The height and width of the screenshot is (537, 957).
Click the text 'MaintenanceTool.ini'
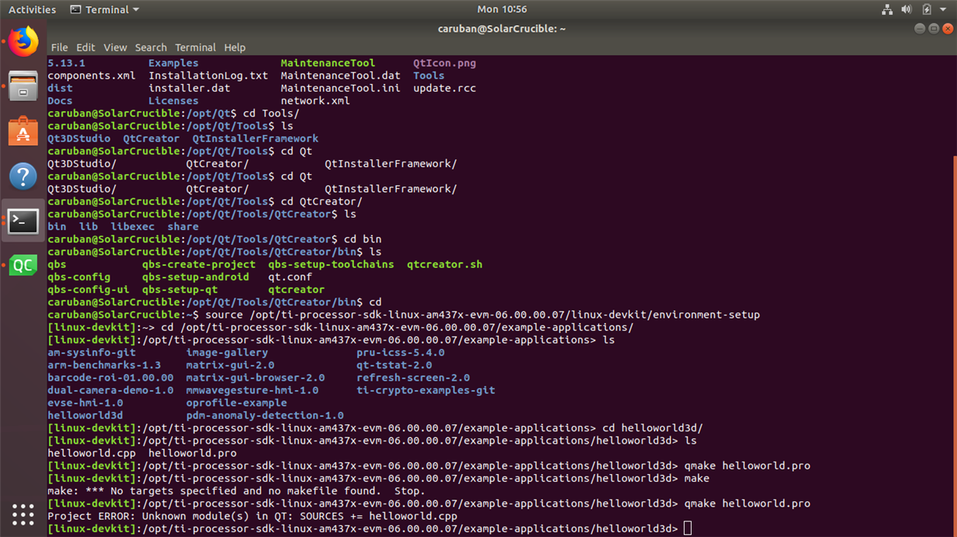click(341, 88)
